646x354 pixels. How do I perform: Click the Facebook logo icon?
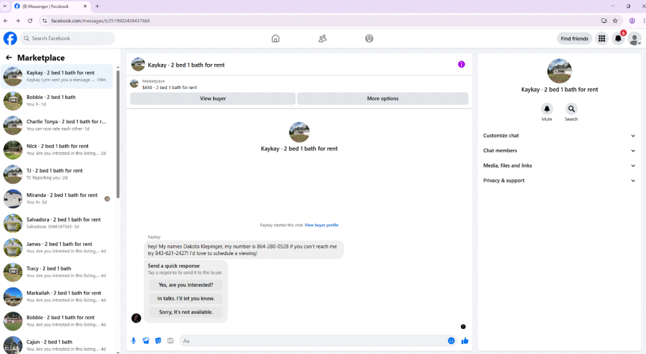[11, 38]
